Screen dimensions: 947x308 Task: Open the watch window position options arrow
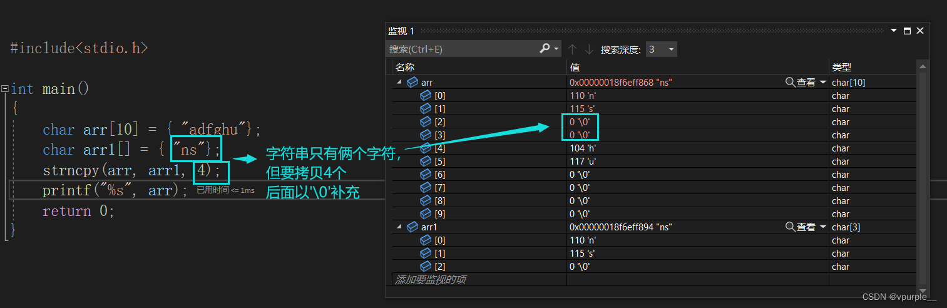pos(894,31)
